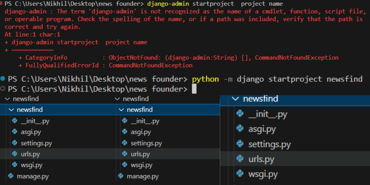The image size is (370, 185).
Task: Click the Python icon next to manage.py
Action: point(10,176)
